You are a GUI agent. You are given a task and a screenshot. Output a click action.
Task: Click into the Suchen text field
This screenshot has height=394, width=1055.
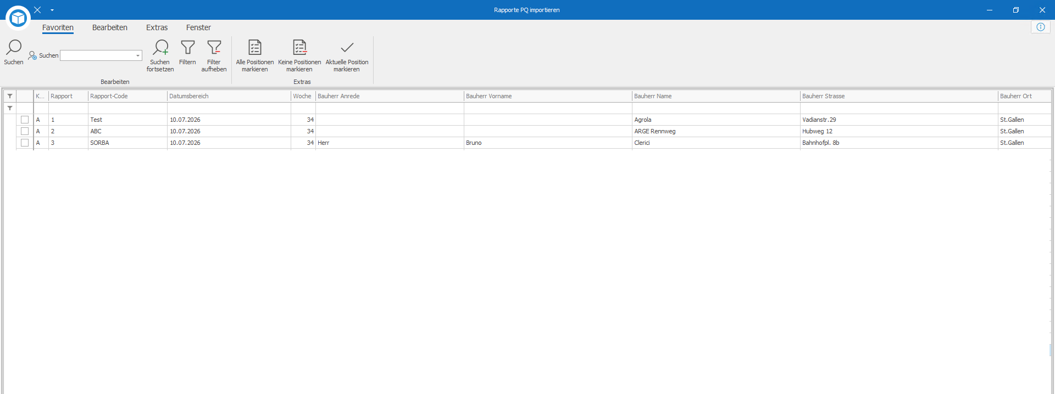[98, 55]
